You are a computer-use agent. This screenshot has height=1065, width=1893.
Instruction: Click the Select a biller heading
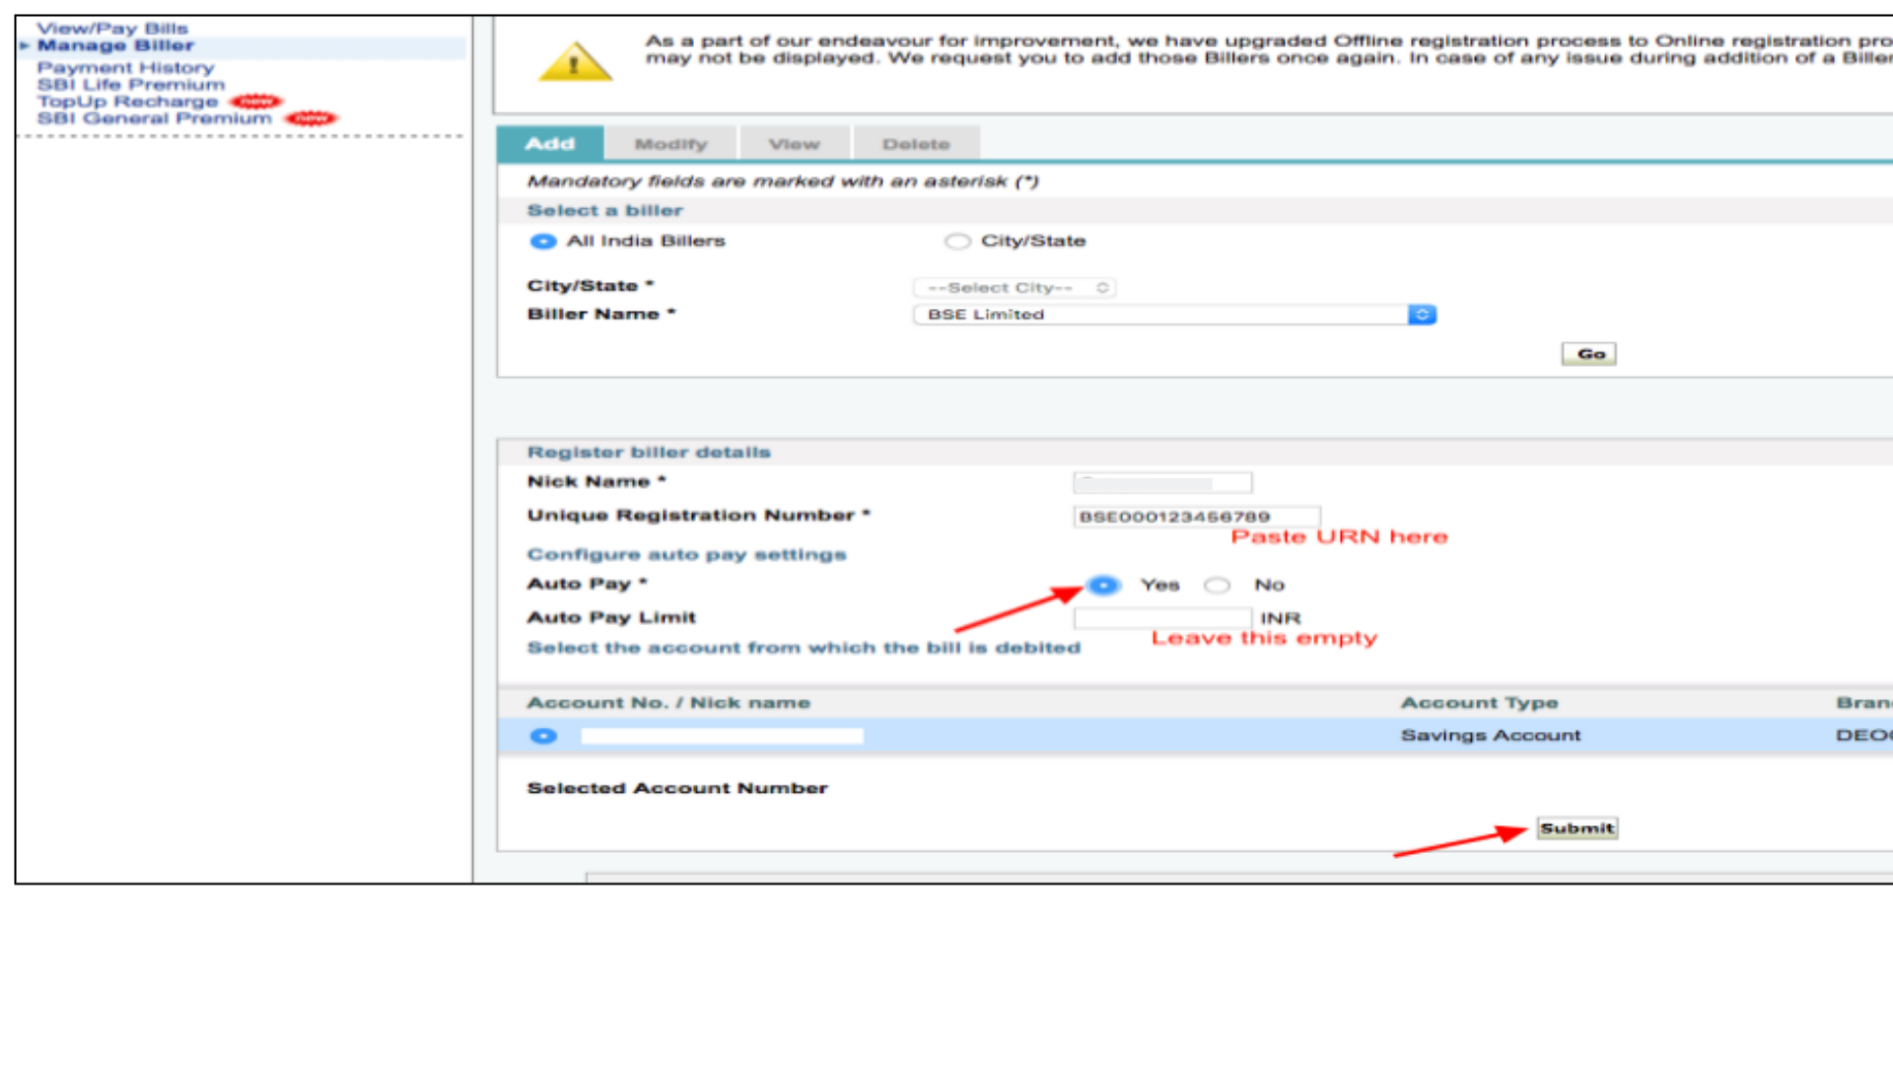click(x=604, y=211)
